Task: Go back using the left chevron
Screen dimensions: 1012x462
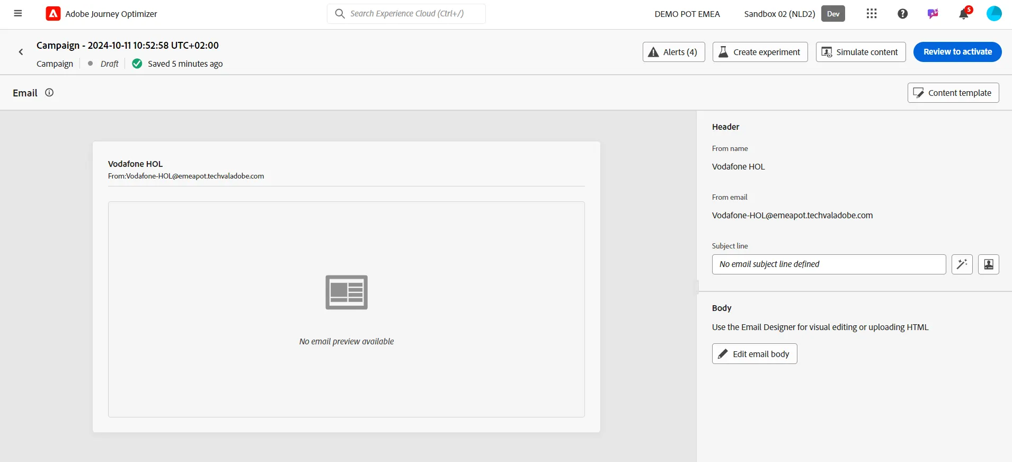Action: (x=21, y=52)
